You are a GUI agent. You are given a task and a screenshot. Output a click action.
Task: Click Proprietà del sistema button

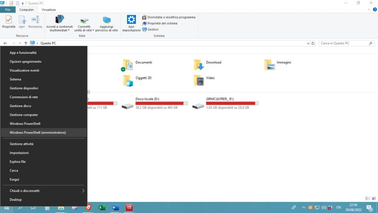(162, 24)
